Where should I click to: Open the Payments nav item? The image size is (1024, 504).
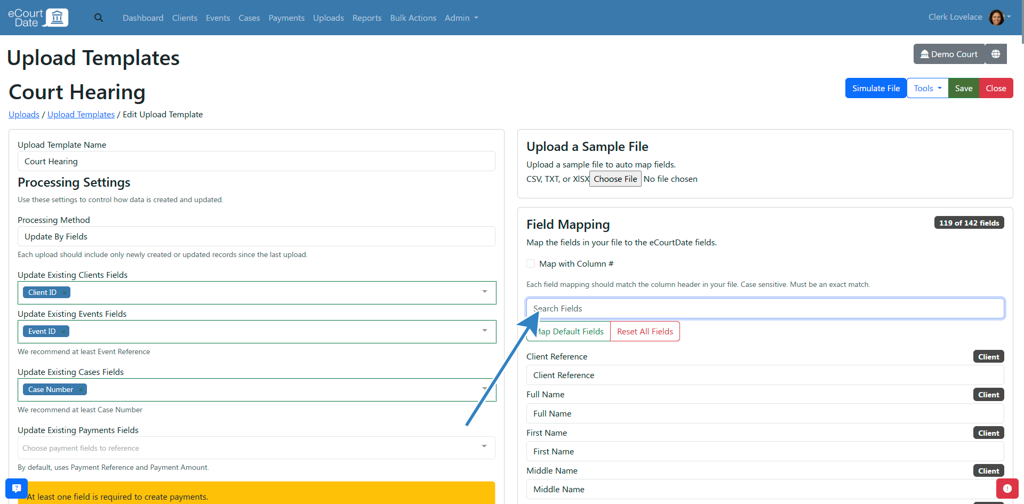point(286,18)
